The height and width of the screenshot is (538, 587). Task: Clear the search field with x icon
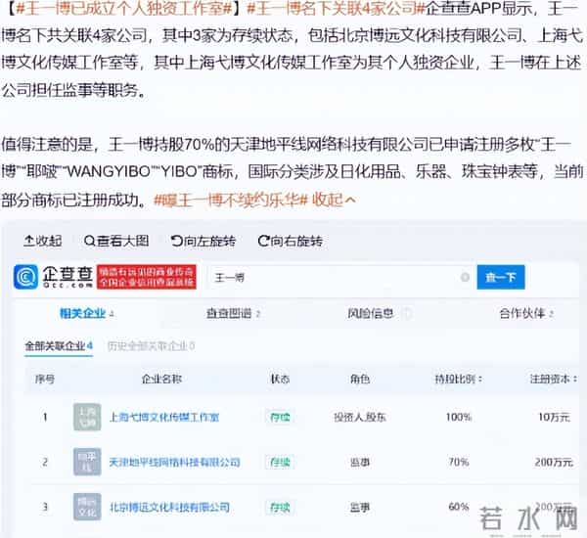[x=465, y=278]
